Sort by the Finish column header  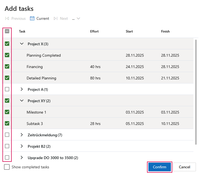165,31
